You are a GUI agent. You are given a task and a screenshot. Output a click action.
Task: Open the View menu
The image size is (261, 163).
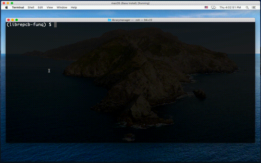coord(49,7)
